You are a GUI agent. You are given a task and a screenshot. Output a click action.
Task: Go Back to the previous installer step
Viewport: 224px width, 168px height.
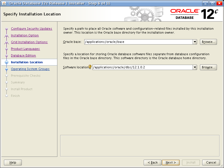[152, 162]
